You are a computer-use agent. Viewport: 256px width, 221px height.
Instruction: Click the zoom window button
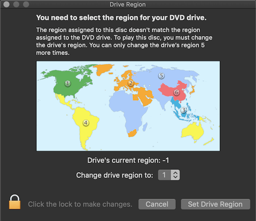[26, 4]
